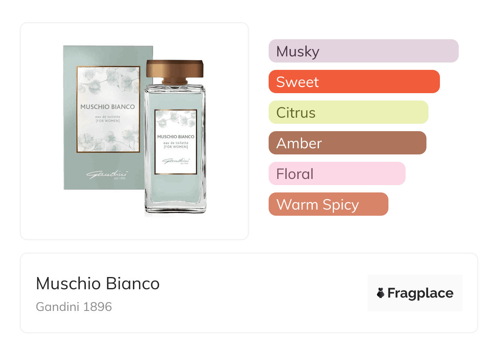This screenshot has height=353, width=498.
Task: Click the Musky text label
Action: [x=298, y=51]
